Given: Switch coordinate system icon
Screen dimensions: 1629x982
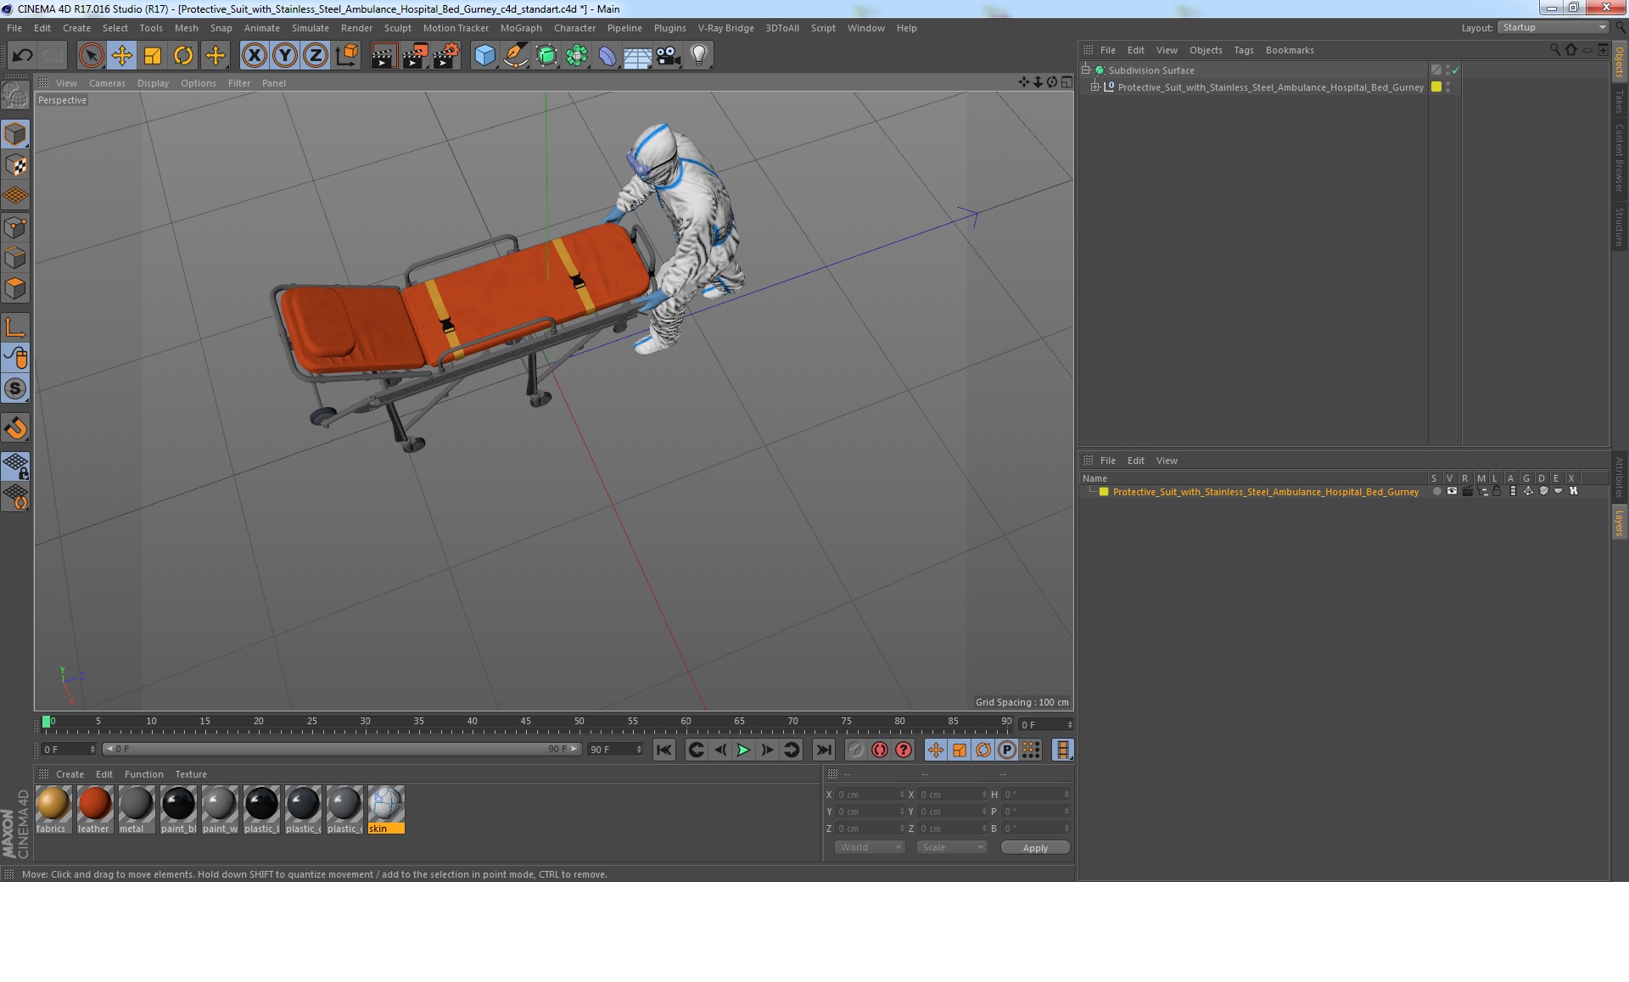Looking at the screenshot, I should point(346,56).
